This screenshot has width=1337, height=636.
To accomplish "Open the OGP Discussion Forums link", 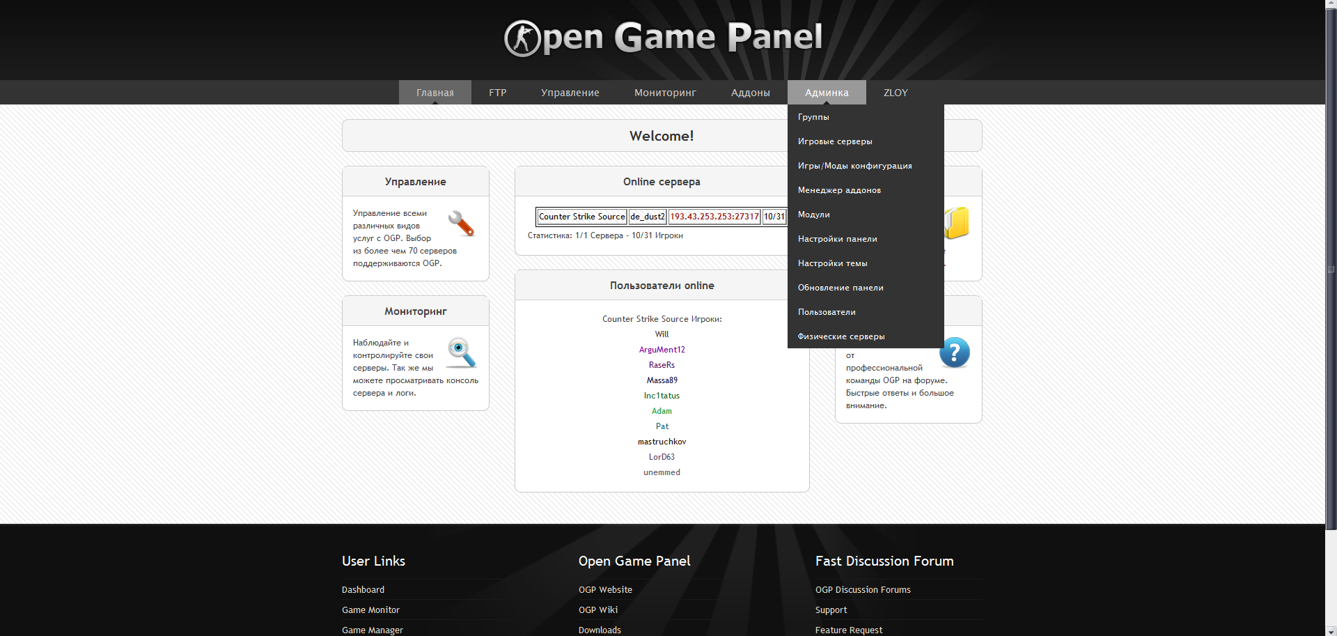I will [863, 589].
